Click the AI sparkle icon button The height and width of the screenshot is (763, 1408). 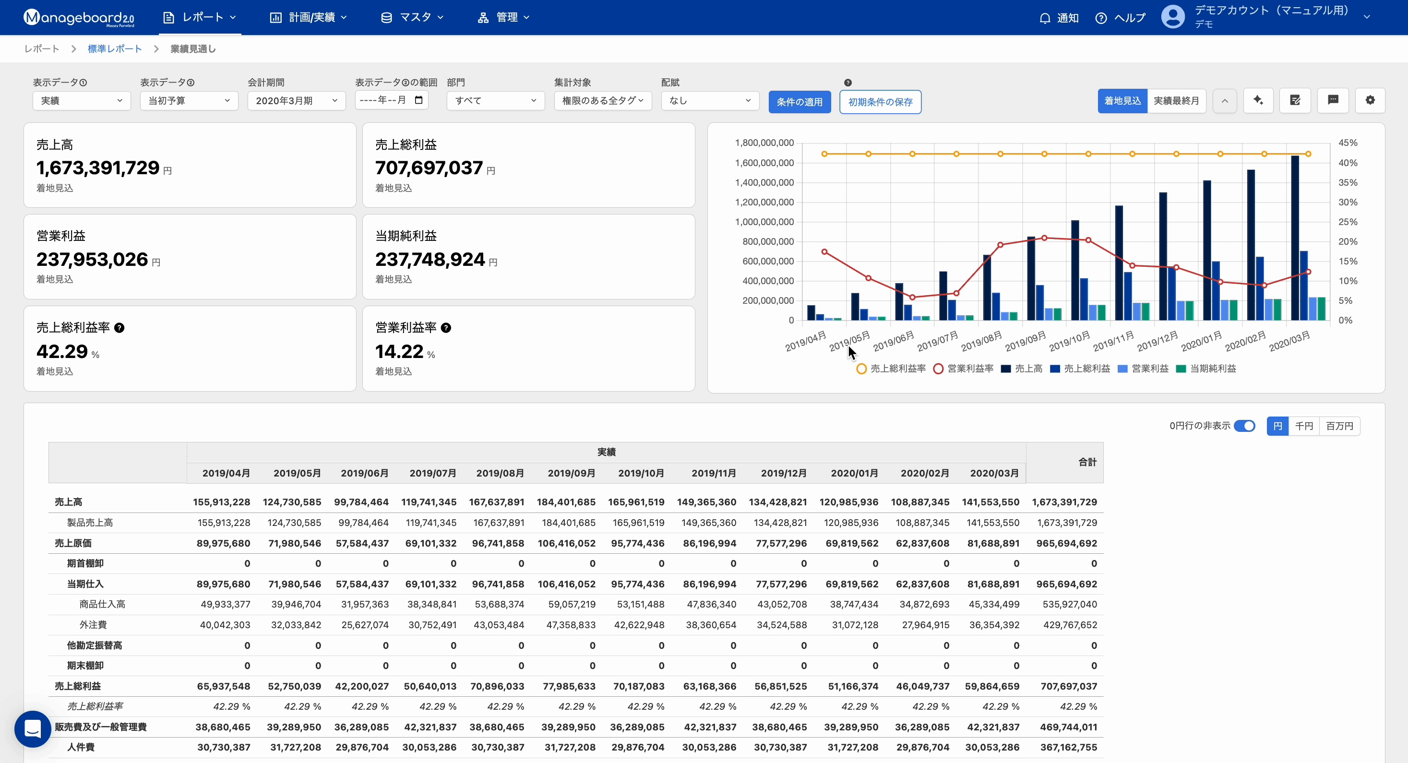point(1258,101)
